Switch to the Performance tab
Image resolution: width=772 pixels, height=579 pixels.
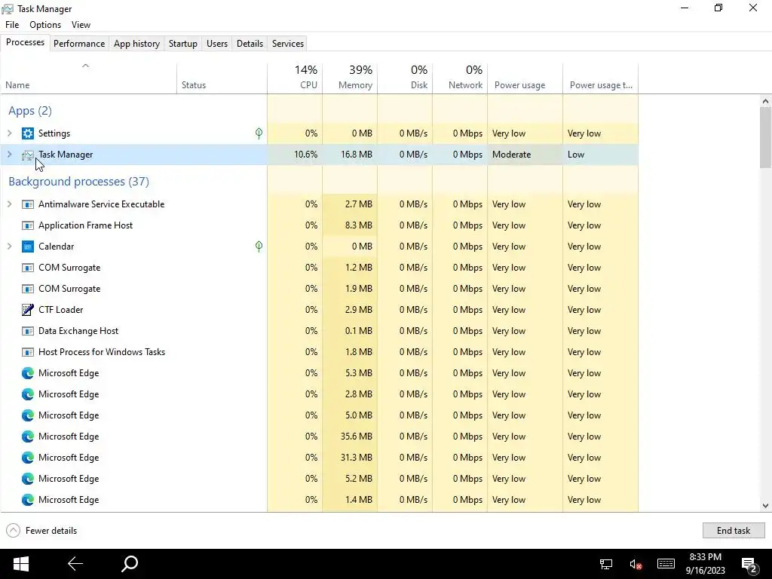point(79,43)
